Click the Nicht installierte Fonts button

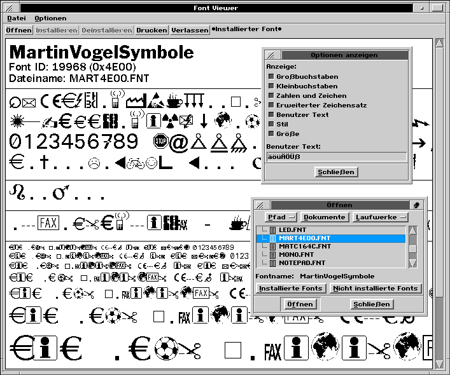[x=376, y=288]
